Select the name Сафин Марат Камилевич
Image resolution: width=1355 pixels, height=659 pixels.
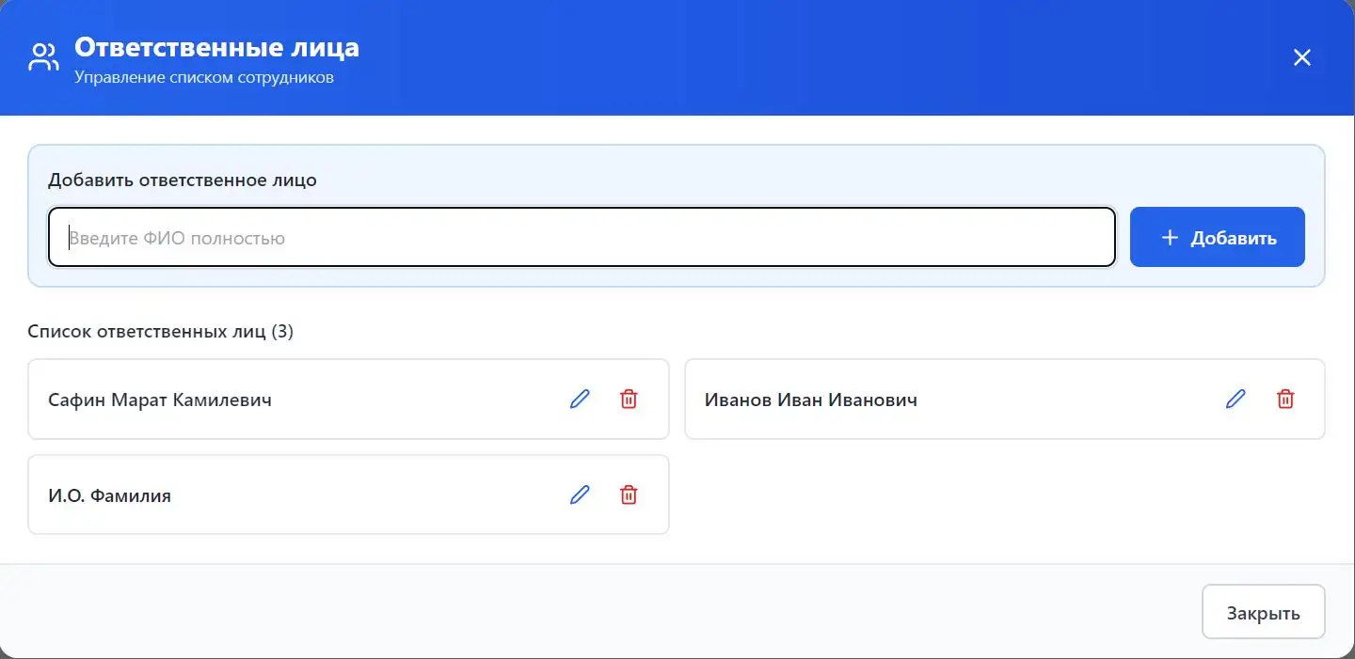coord(160,400)
